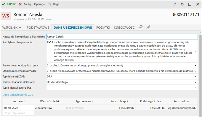Open Stopień niepełnosprawności dropdown
The height and width of the screenshot is (117, 202).
click(195, 71)
